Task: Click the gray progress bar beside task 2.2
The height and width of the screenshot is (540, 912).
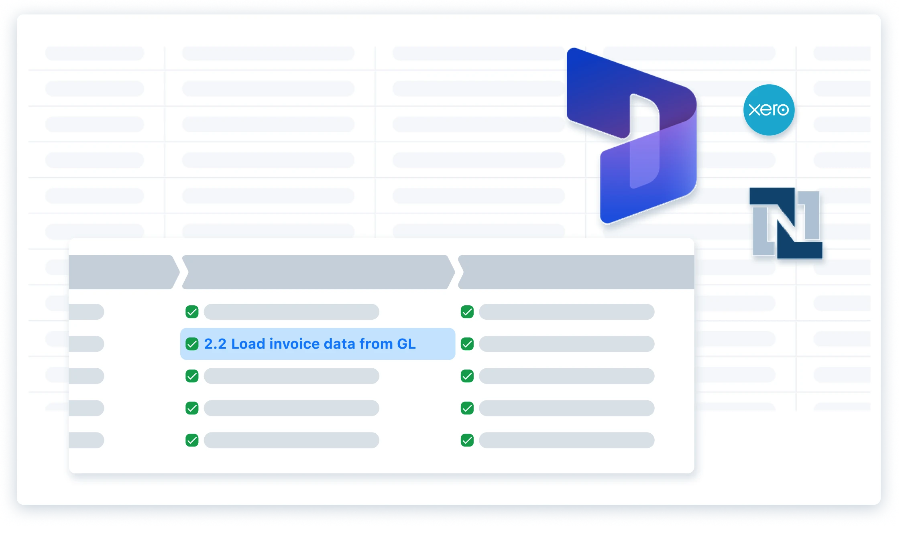Action: (567, 344)
